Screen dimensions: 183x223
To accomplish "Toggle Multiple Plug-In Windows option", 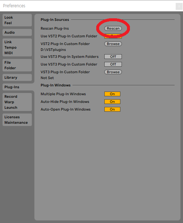I will (x=112, y=94).
